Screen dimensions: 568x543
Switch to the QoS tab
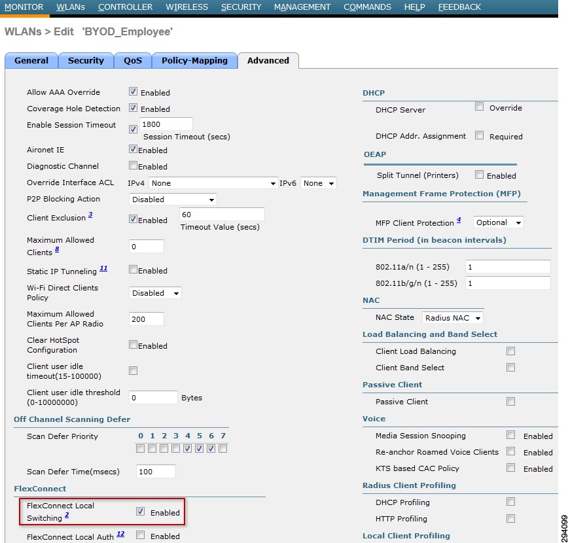[x=133, y=60]
